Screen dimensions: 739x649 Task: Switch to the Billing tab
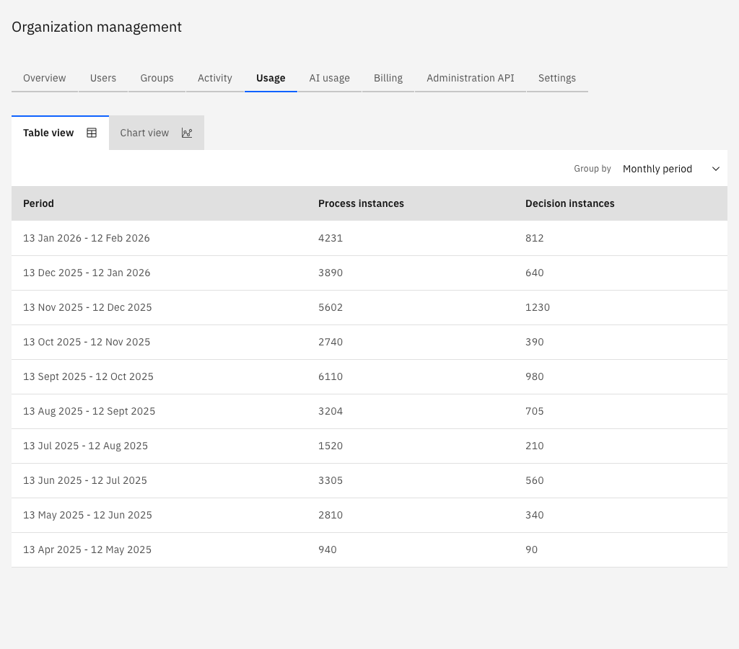388,78
